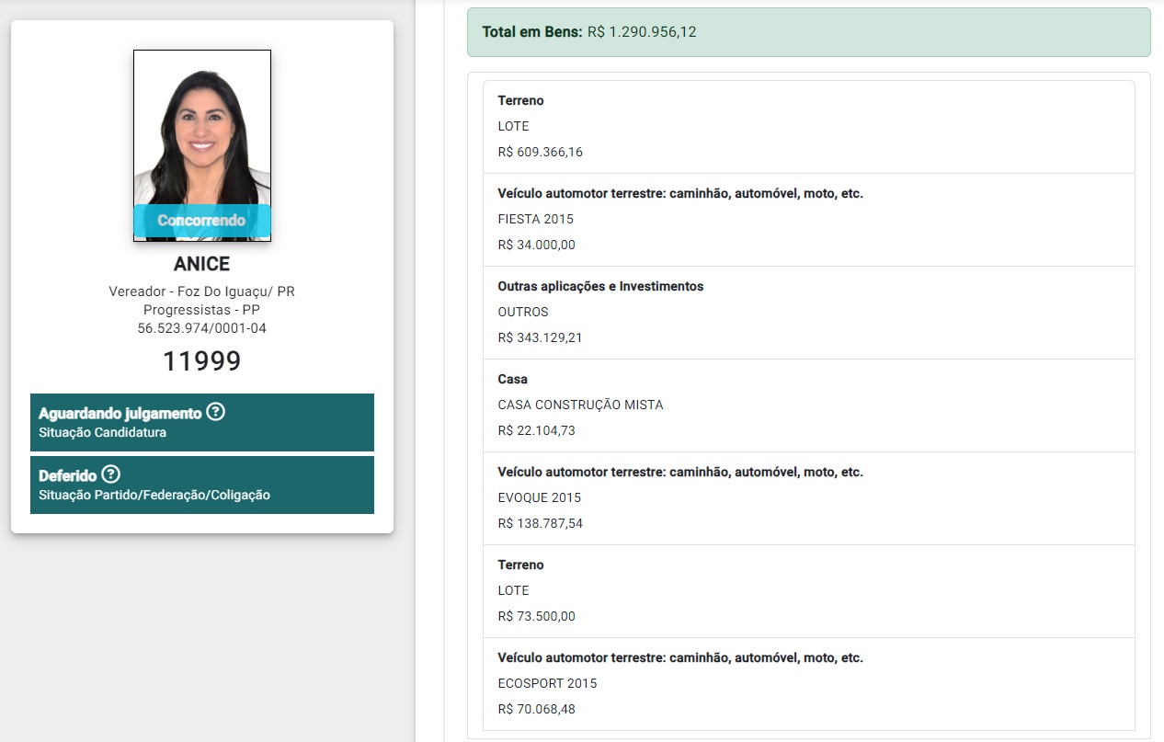Click value R$ 138.787,54
Screen dimensions: 1164x742
pos(541,523)
